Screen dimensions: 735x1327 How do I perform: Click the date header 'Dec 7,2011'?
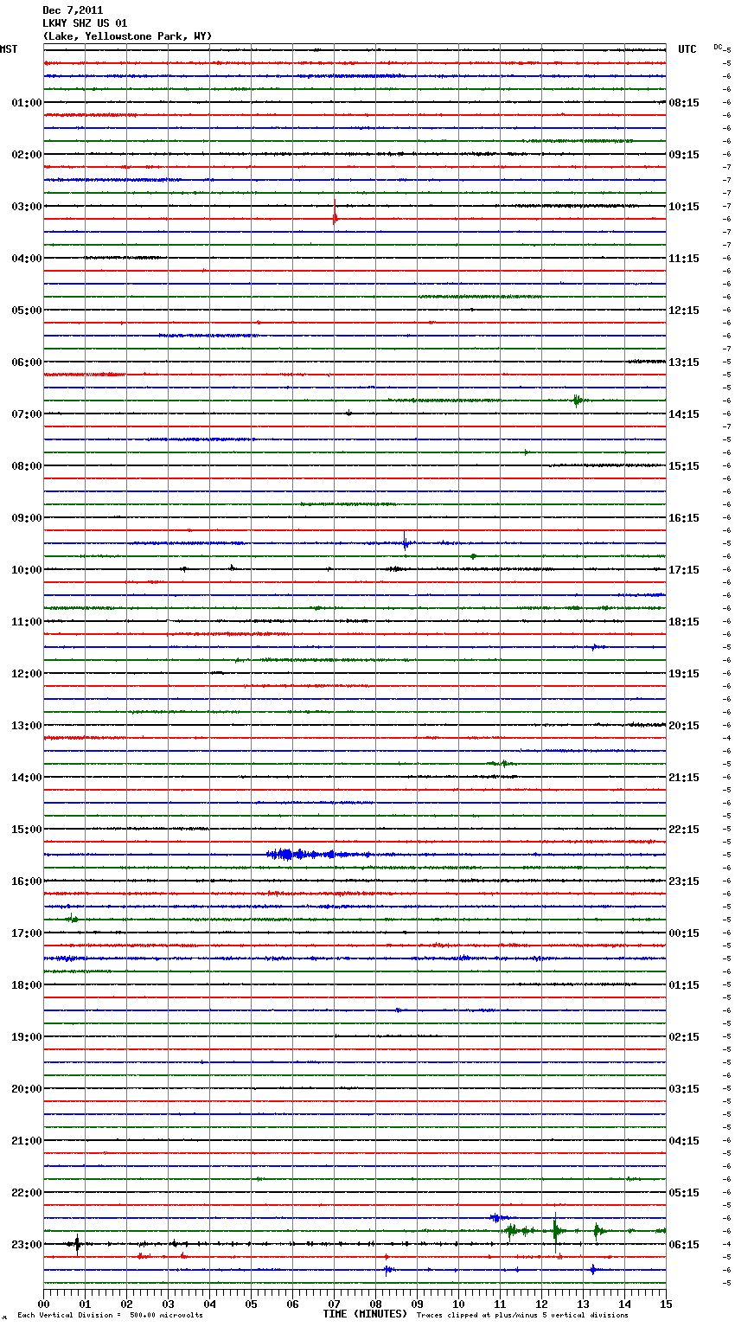tap(73, 10)
